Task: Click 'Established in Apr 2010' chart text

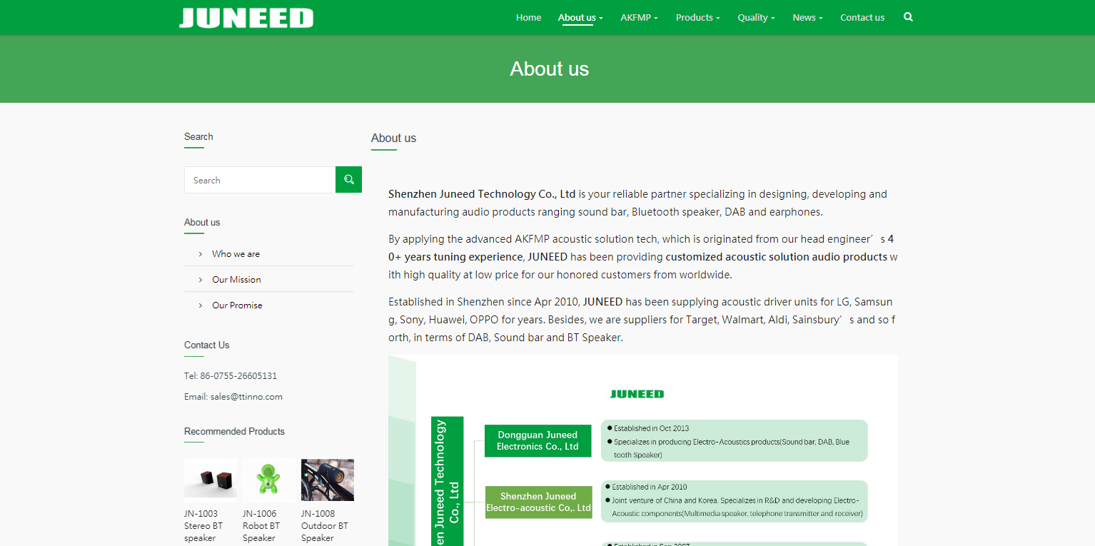Action: (650, 487)
